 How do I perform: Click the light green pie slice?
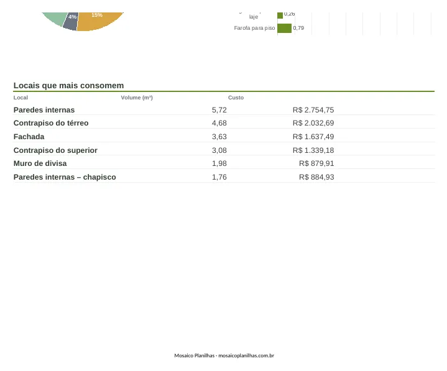point(57,17)
